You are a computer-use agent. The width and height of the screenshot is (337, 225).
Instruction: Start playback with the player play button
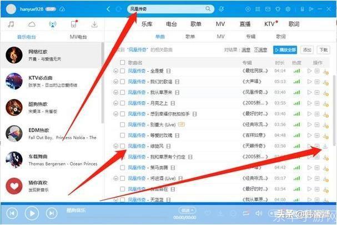pos(32,213)
